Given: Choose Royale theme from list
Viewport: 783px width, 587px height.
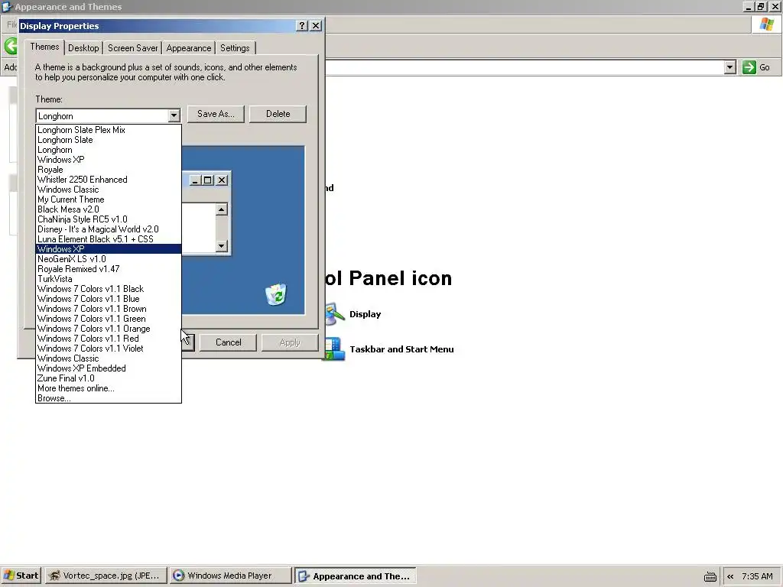Looking at the screenshot, I should 109,170.
